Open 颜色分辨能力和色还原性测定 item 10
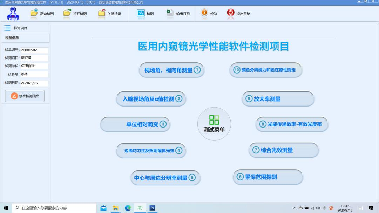379x213 pixels. 266,70
